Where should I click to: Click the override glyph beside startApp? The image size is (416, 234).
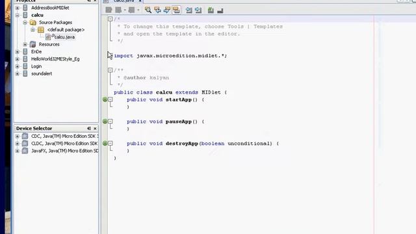tap(105, 99)
